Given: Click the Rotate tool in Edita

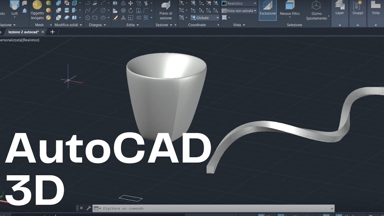Looking at the screenshot, I should coord(130,10).
